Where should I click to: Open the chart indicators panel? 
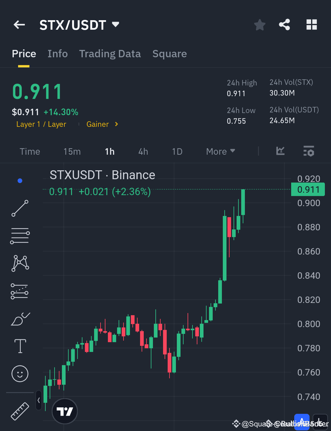309,151
